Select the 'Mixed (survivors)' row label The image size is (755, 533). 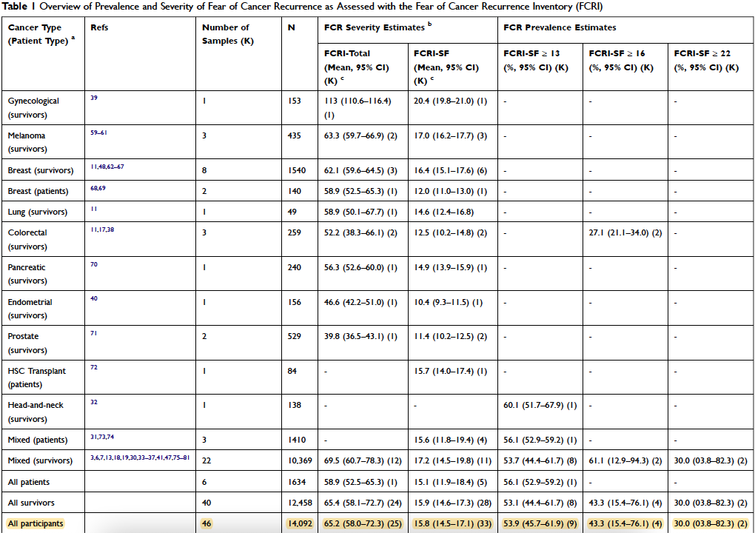pos(40,460)
